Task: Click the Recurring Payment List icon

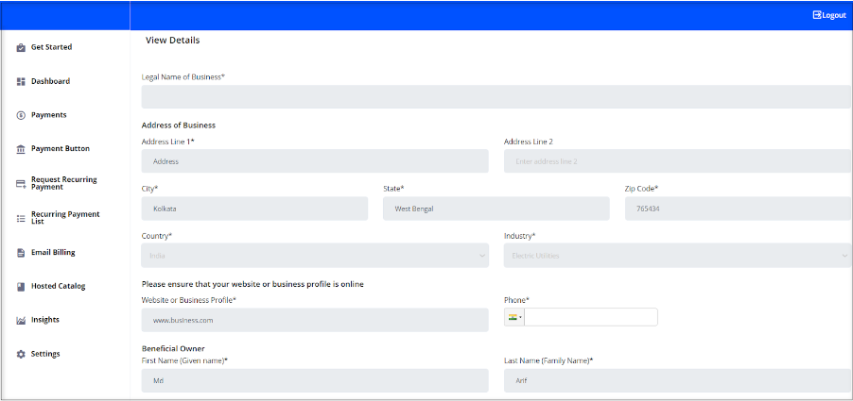Action: coord(21,218)
